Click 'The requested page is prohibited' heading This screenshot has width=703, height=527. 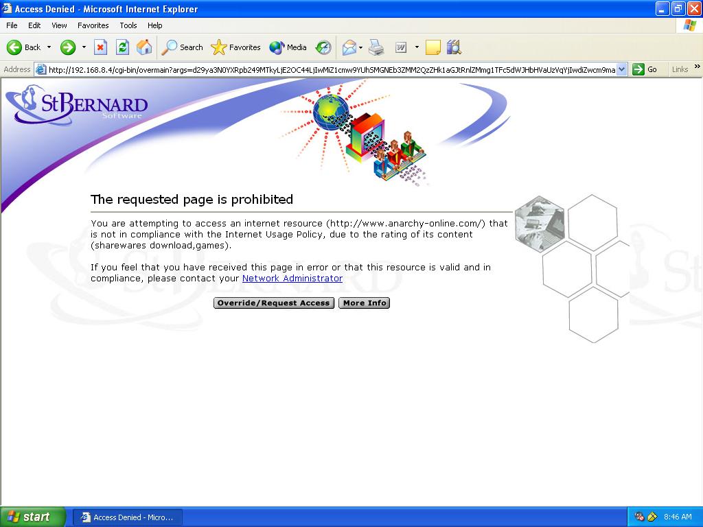[192, 200]
